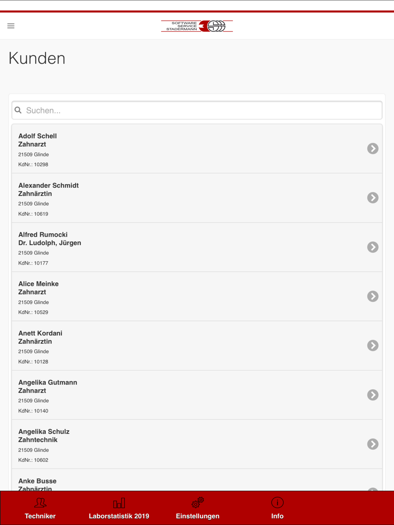This screenshot has height=525, width=394.
Task: Select customer Alfred Rumocki
Action: click(x=197, y=247)
